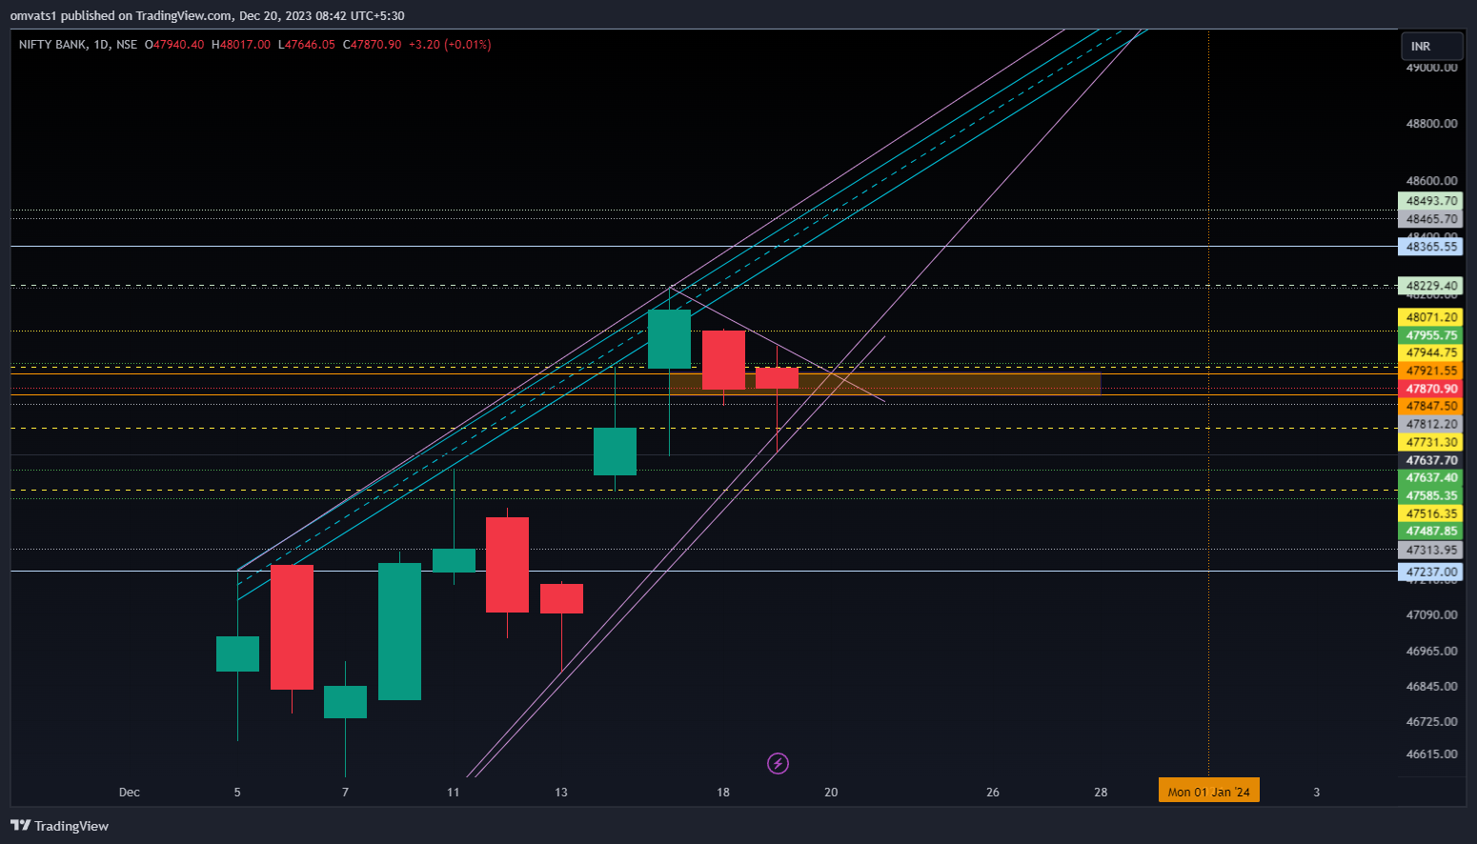
Task: Click the 11 date label on time axis
Action: (x=453, y=793)
